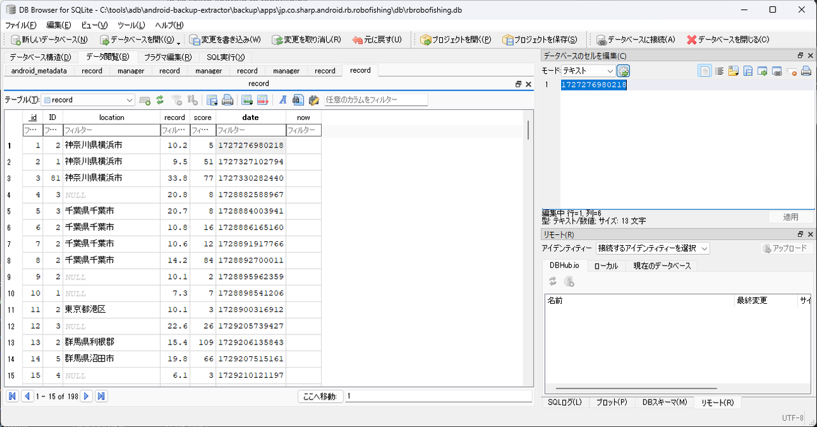
Task: Go to first page of records
Action: click(11, 396)
